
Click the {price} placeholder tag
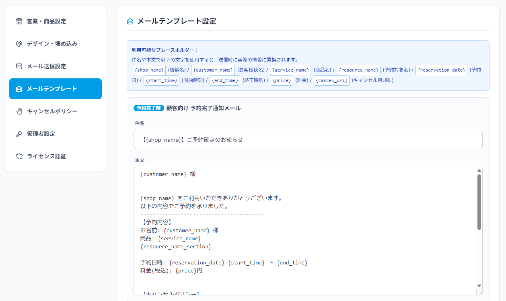tap(282, 80)
